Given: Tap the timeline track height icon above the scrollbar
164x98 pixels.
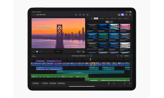Looking at the screenshot, I should 131,59.
